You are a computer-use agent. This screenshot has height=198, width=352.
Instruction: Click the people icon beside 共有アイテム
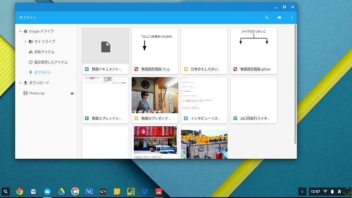click(30, 52)
